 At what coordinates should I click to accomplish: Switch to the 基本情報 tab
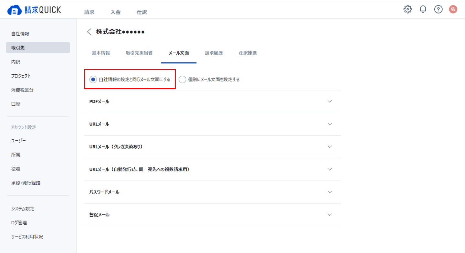click(x=101, y=53)
